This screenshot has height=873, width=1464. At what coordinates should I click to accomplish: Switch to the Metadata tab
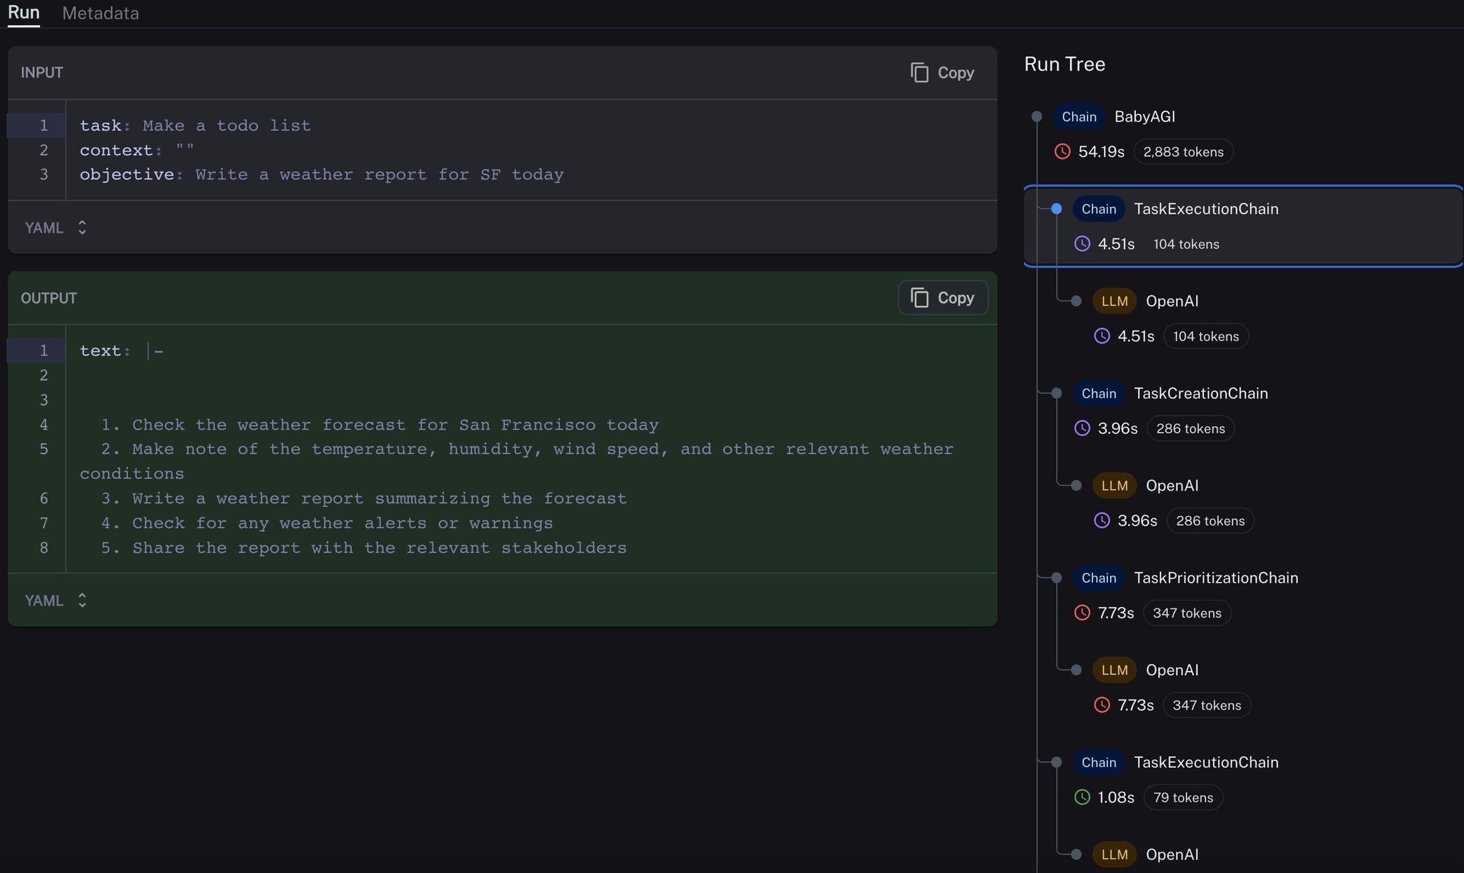[x=101, y=13]
